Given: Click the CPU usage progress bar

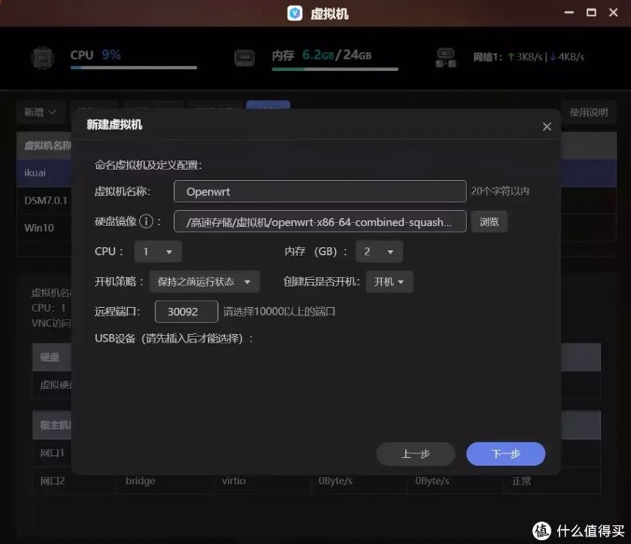Looking at the screenshot, I should pyautogui.click(x=133, y=67).
